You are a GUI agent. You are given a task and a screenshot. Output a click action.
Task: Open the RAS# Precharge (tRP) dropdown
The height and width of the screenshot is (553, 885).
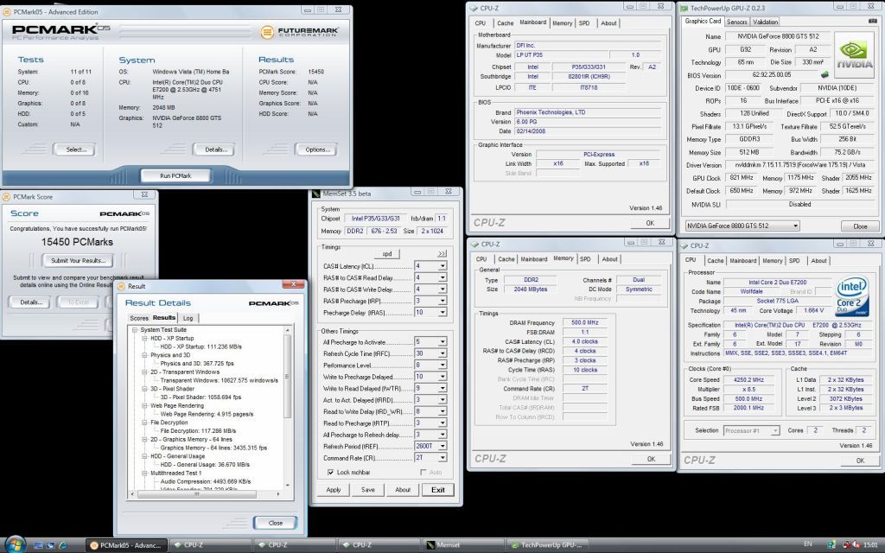[x=442, y=301]
